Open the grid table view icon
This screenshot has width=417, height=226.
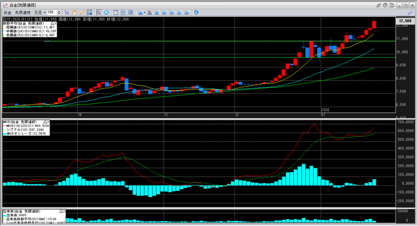[x=130, y=13]
